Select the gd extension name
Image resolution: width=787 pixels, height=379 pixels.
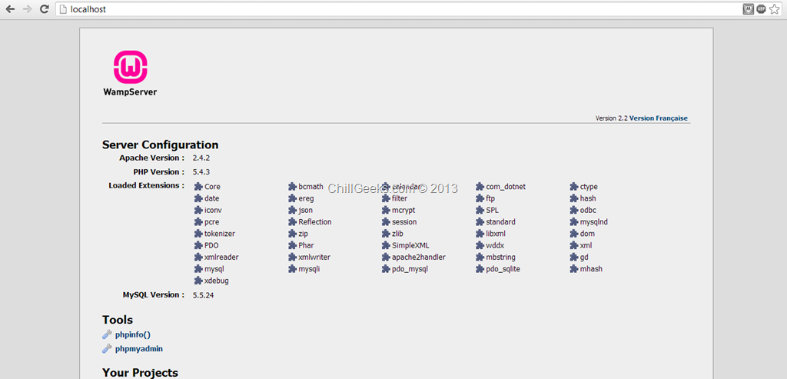585,257
